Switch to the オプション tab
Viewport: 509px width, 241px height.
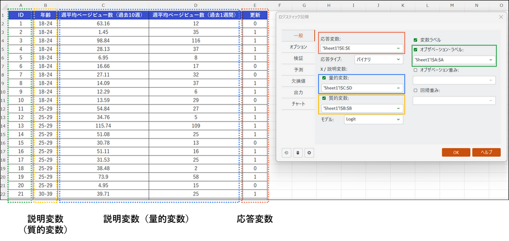298,47
